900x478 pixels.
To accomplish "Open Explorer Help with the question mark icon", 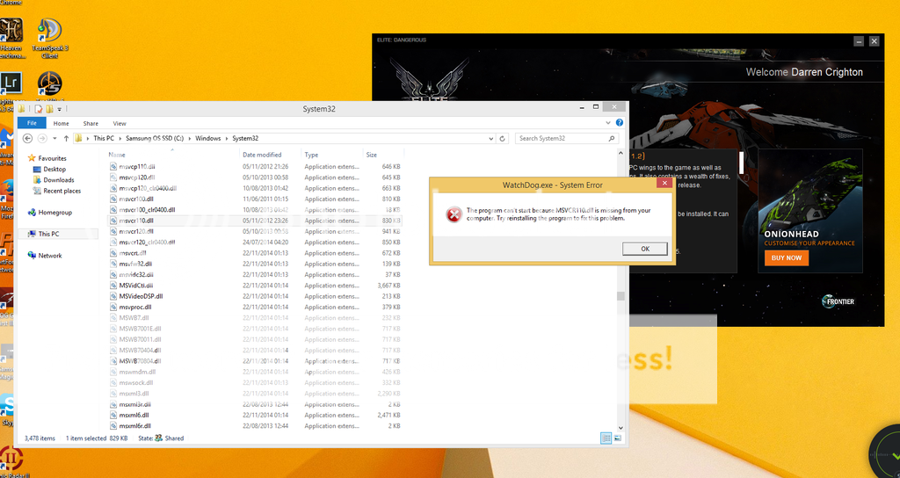I will (x=620, y=123).
